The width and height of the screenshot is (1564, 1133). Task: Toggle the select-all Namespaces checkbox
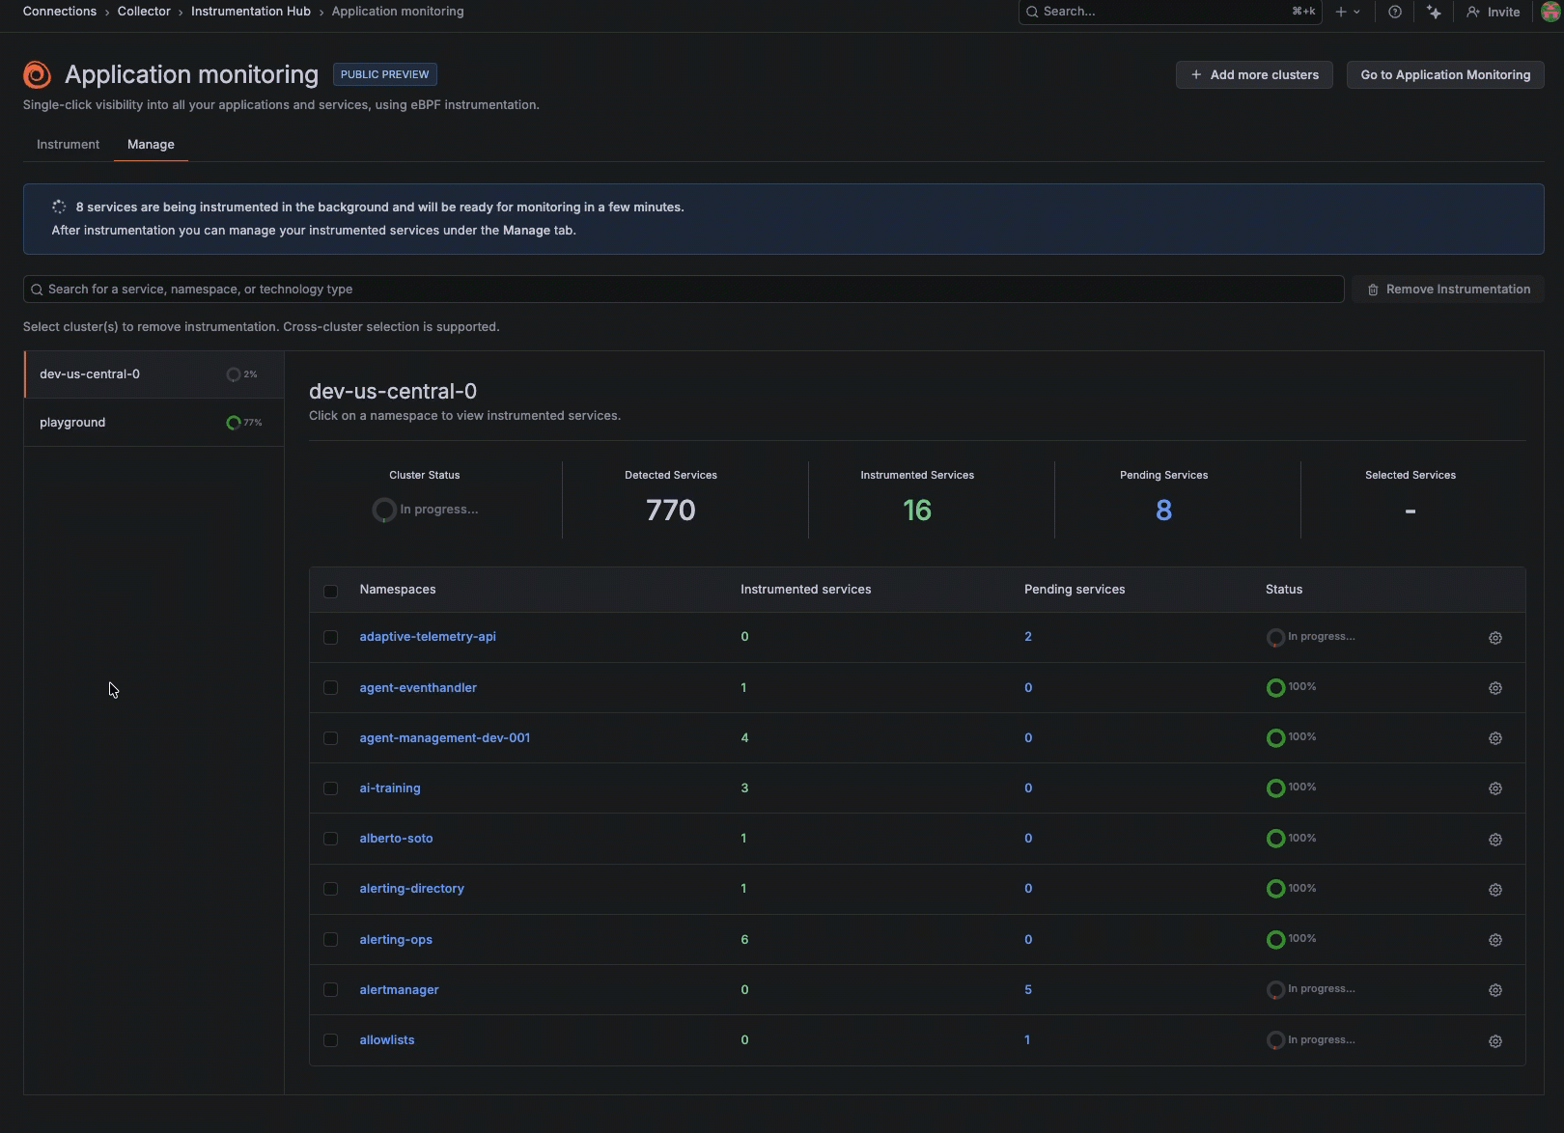pyautogui.click(x=330, y=591)
